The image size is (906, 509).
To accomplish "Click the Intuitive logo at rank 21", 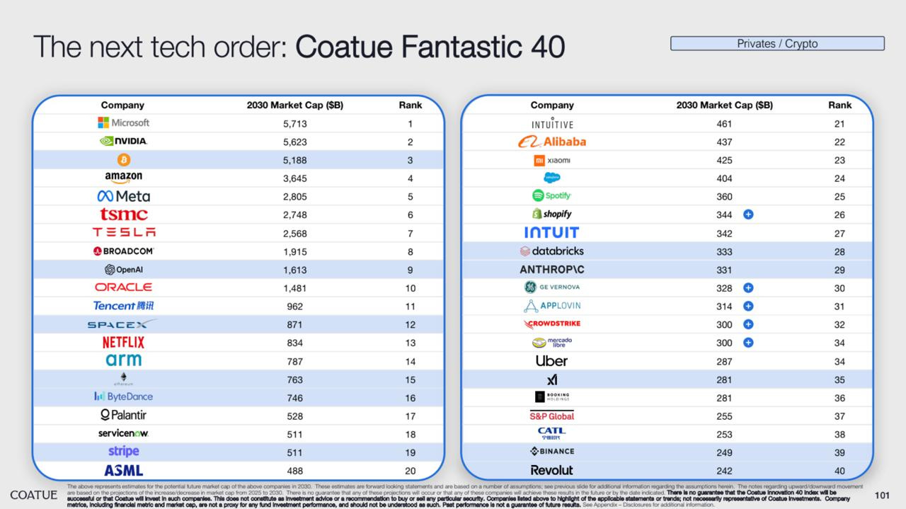I will click(552, 124).
